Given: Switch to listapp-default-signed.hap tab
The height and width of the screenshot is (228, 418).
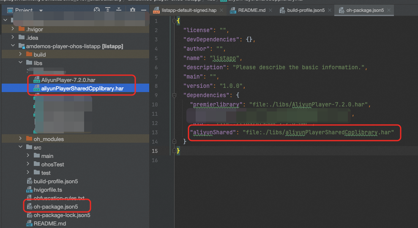Looking at the screenshot, I should (189, 10).
